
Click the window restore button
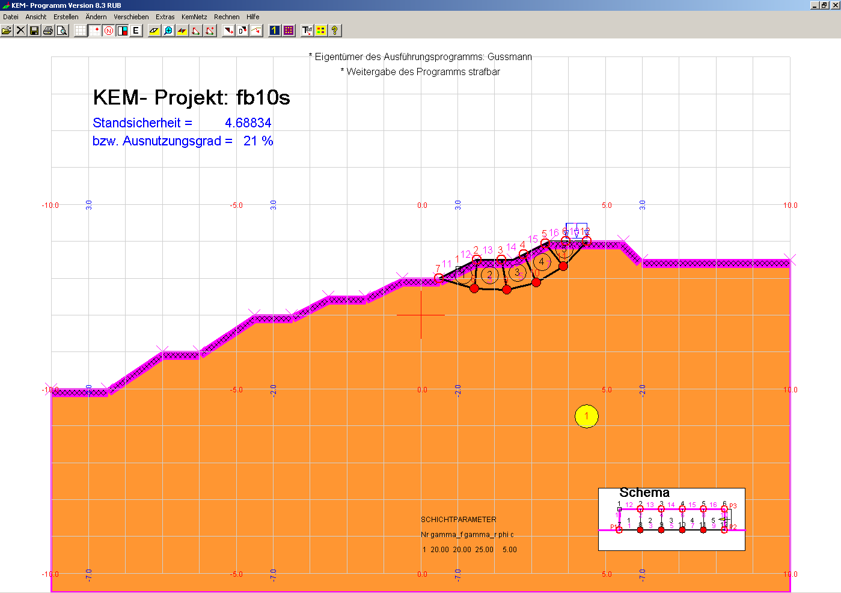tap(825, 5)
